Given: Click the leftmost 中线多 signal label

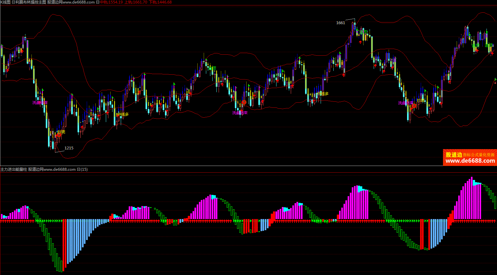Looking at the screenshot, I should 123,114.
